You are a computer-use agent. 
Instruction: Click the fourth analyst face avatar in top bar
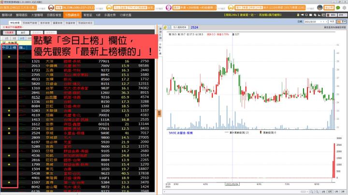(231, 8)
